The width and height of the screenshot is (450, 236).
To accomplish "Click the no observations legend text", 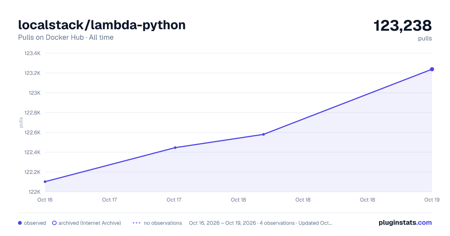I will pyautogui.click(x=163, y=223).
